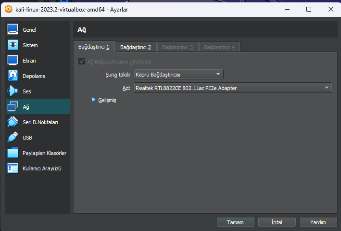
Task: Click the Ağ page heading
Action: pyautogui.click(x=82, y=30)
